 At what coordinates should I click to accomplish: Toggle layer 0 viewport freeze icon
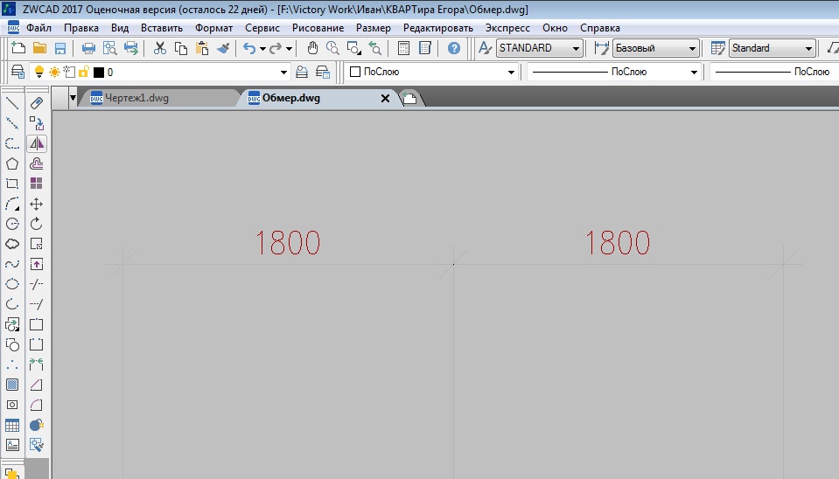tap(69, 72)
